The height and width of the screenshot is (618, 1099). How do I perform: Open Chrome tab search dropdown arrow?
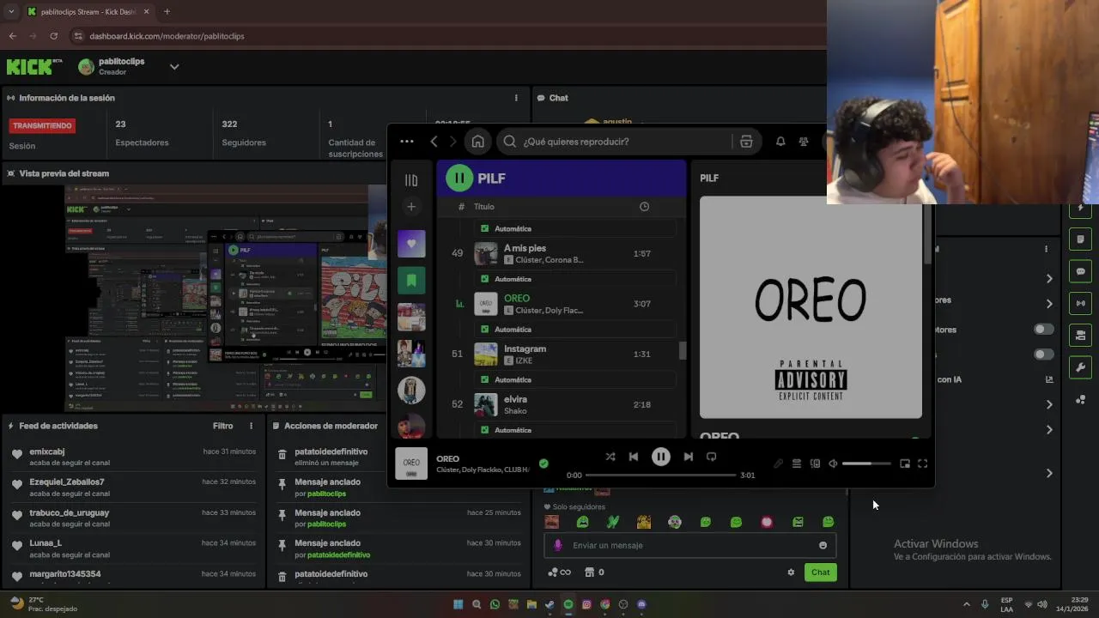[11, 12]
